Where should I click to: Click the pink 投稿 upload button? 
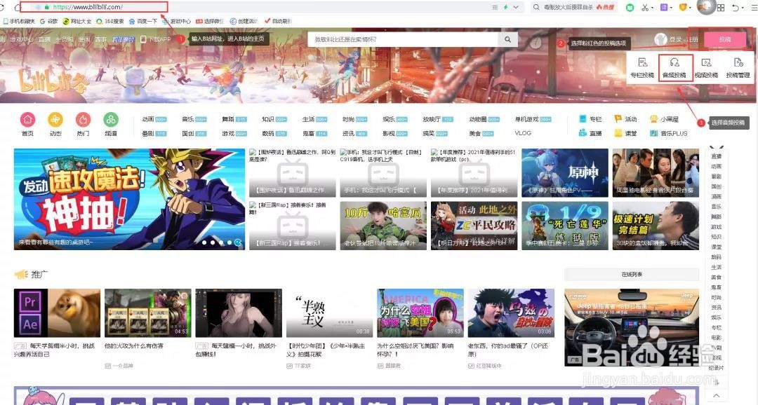click(724, 39)
